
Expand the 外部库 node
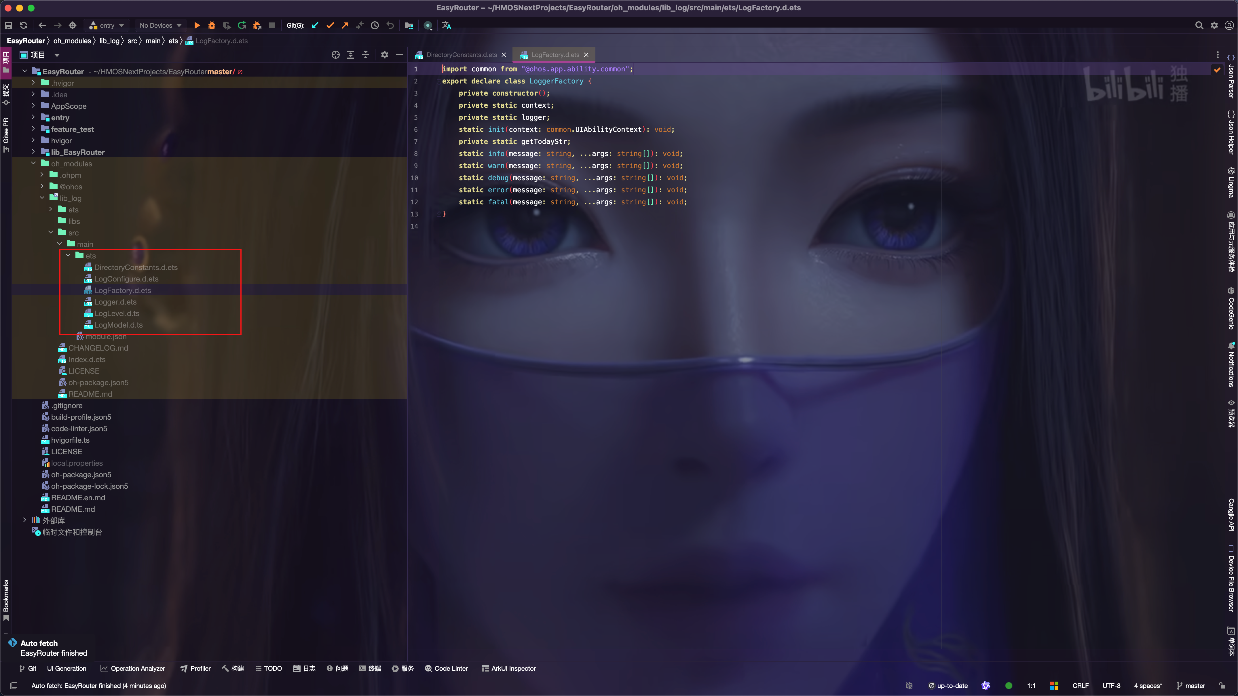(24, 520)
